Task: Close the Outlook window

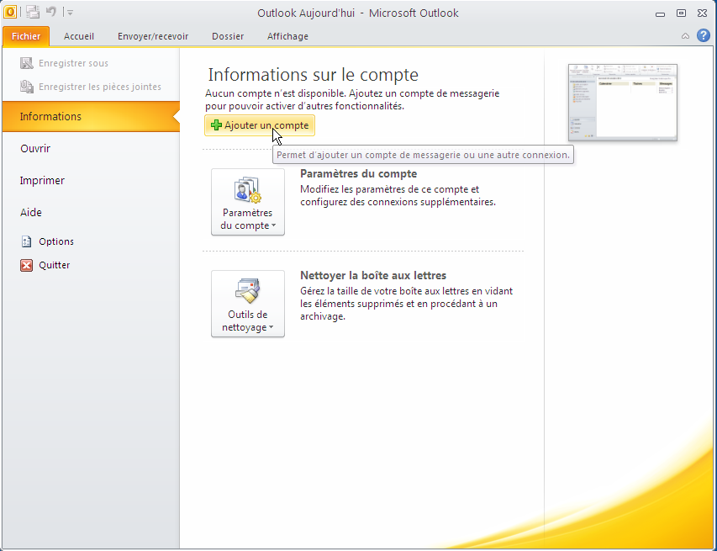Action: 703,13
